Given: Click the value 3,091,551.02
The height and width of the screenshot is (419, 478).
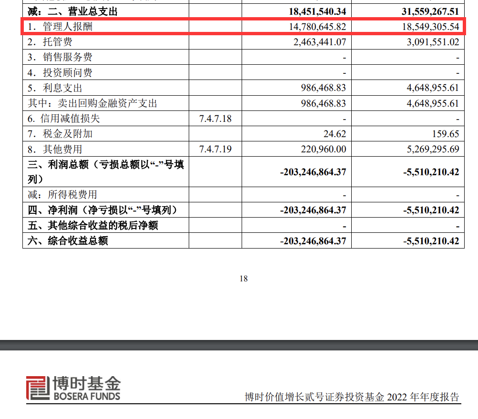Looking at the screenshot, I should coord(433,42).
